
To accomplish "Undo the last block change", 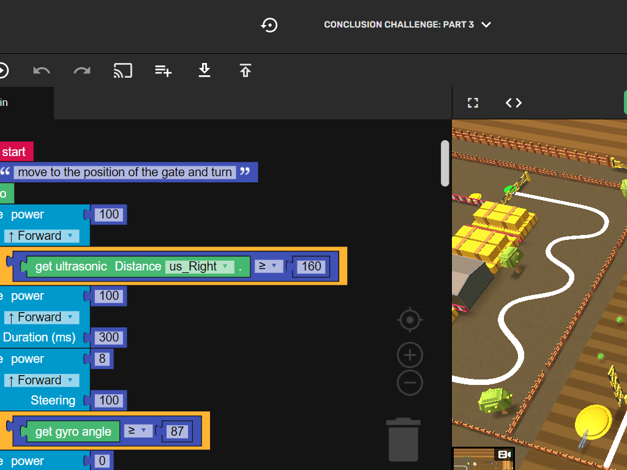I will 42,71.
